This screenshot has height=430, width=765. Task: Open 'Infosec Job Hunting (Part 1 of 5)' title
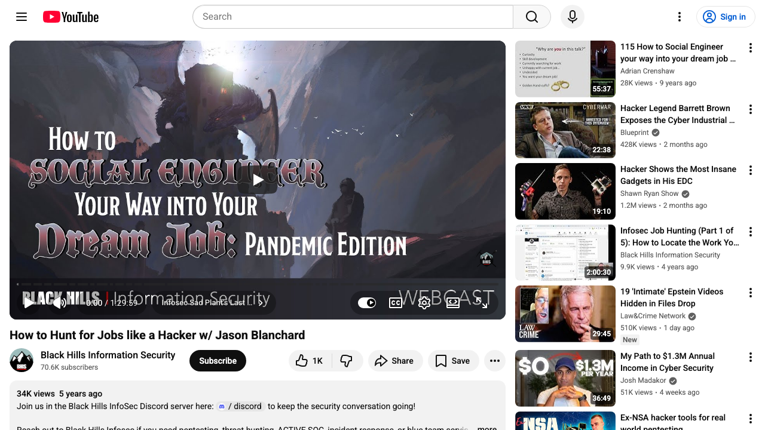click(680, 236)
